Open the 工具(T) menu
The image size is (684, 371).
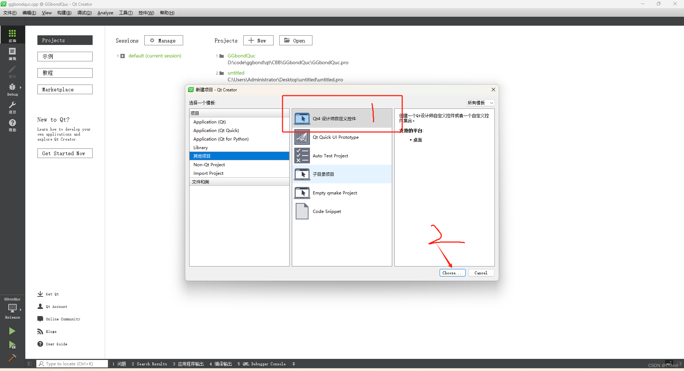point(126,13)
